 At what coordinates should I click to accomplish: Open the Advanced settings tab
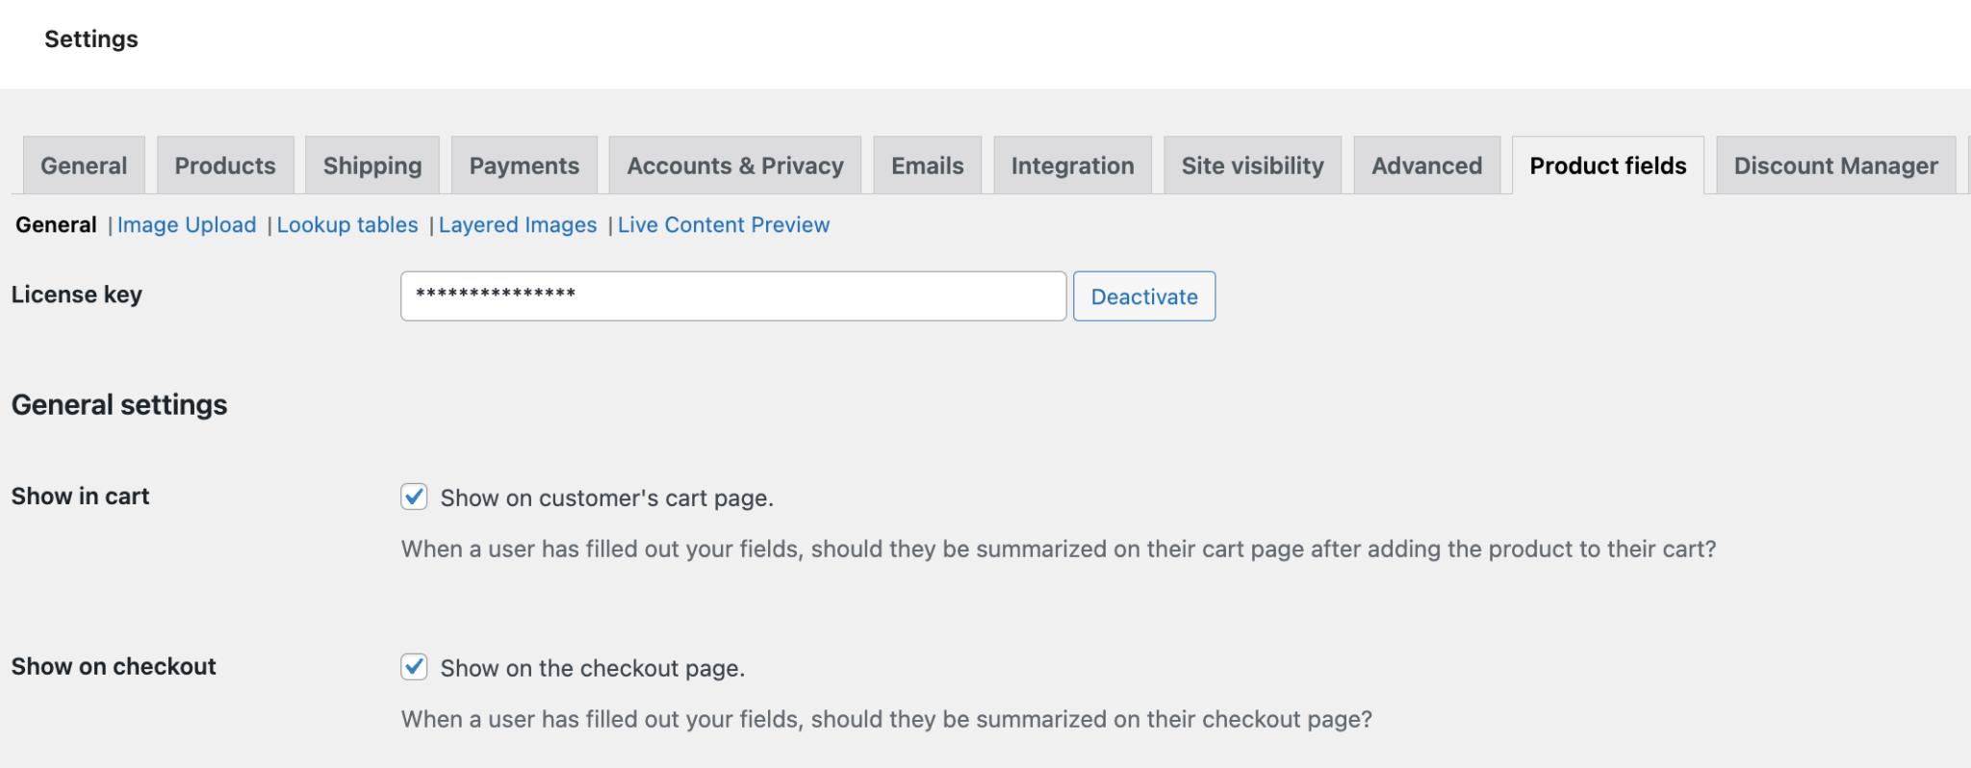pos(1426,165)
